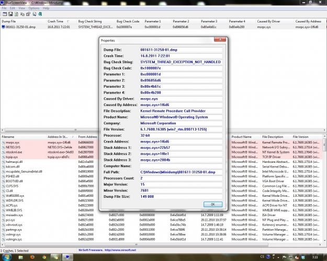The width and height of the screenshot is (327, 261).
Task: Launch Firefox from the taskbar
Action: 32,257
